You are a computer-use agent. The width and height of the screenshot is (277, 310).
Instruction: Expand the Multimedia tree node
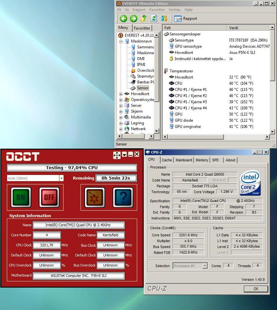click(x=121, y=118)
